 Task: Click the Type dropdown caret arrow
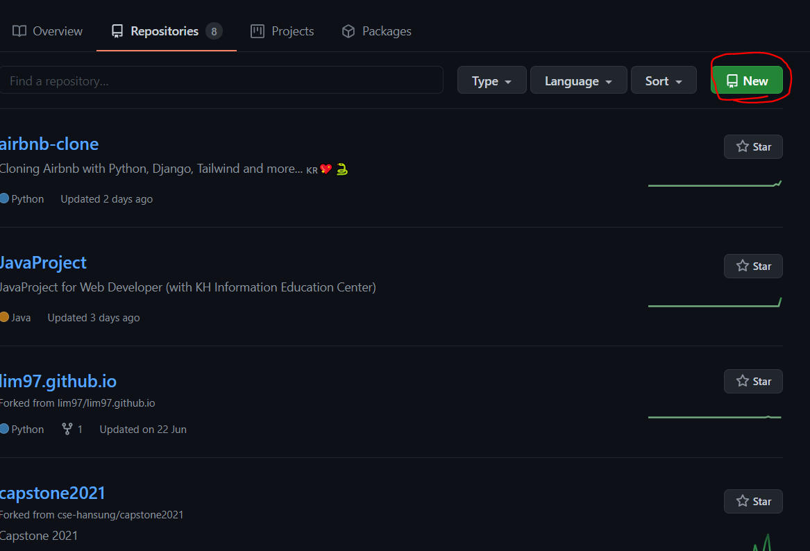[508, 82]
